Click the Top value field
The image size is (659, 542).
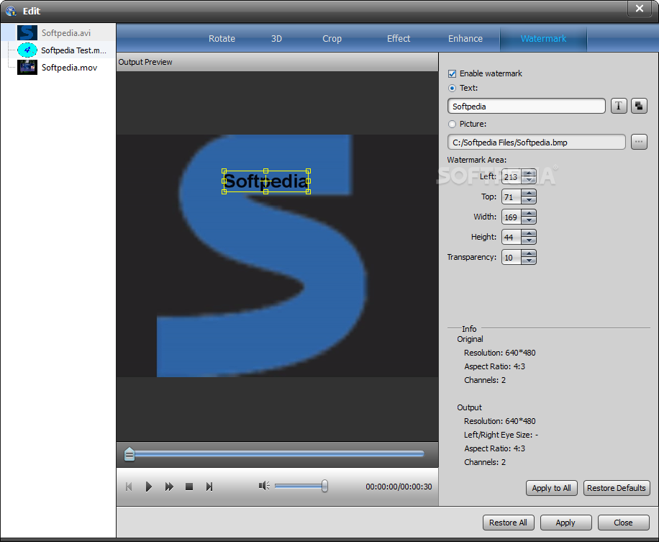click(511, 197)
